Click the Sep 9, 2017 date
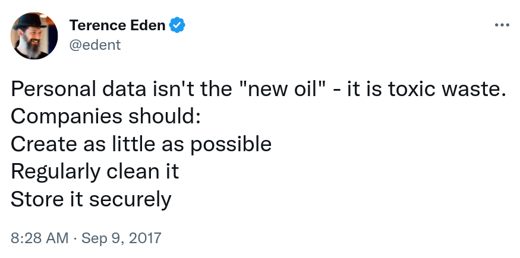Viewport: 520px width, 258px height. [x=121, y=238]
